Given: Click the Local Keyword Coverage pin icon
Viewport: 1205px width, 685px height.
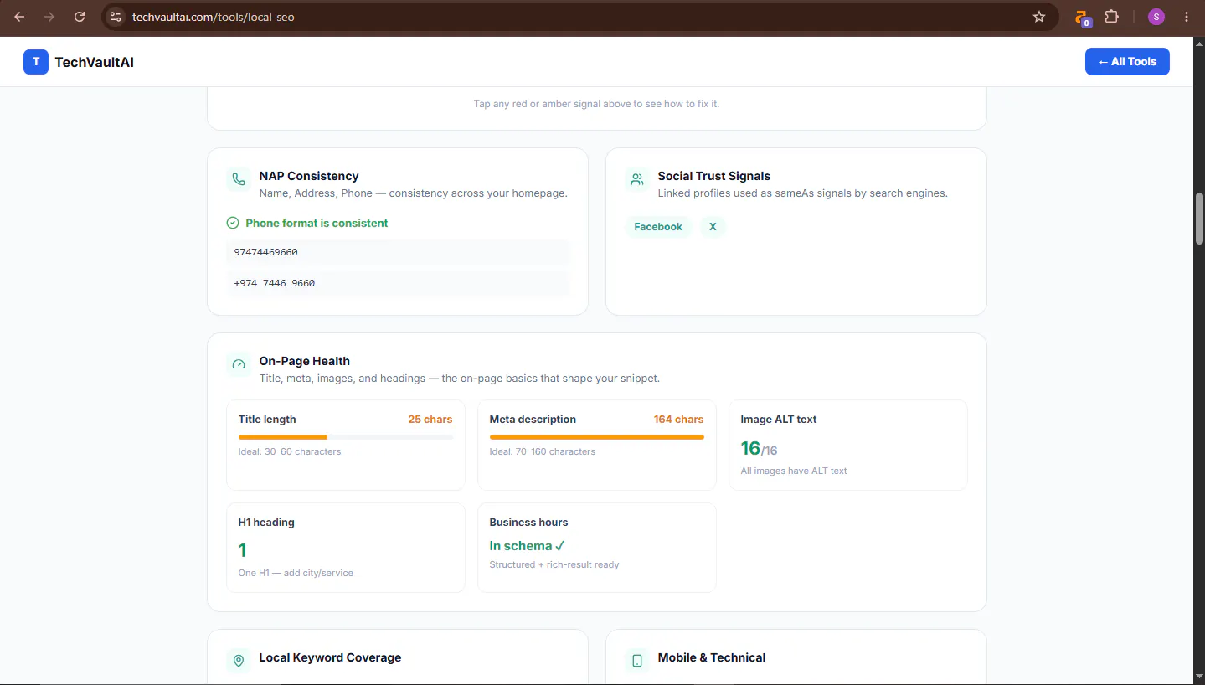Looking at the screenshot, I should pyautogui.click(x=239, y=661).
